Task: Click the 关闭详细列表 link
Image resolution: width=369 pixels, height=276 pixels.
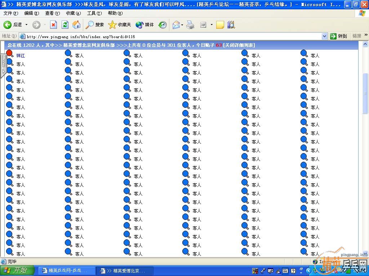Action: pos(239,45)
